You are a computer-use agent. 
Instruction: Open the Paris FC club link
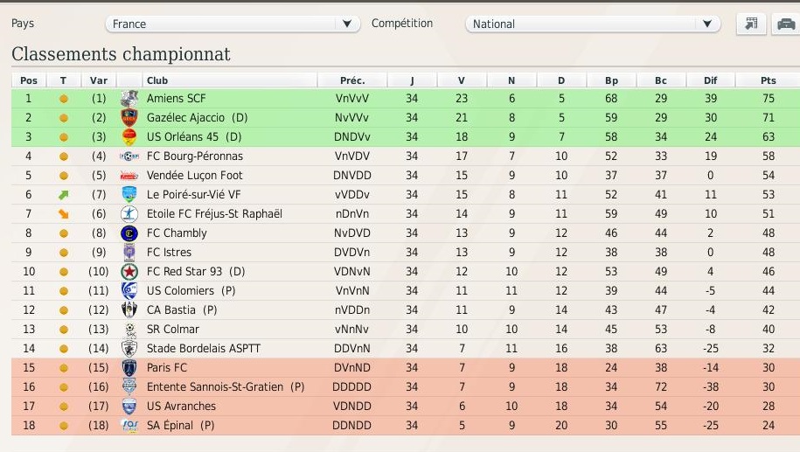(x=167, y=367)
